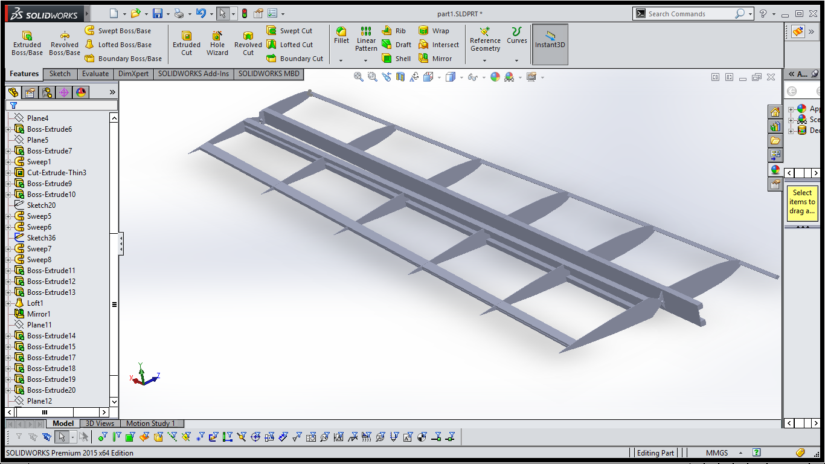Select the Draft tool
Image resolution: width=825 pixels, height=464 pixels.
coord(396,45)
